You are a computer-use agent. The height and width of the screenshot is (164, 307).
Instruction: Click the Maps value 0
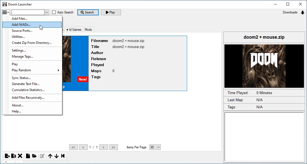coord(113,71)
